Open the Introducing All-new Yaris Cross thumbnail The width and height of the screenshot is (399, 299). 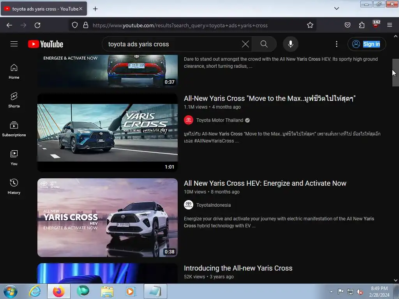[x=108, y=273]
